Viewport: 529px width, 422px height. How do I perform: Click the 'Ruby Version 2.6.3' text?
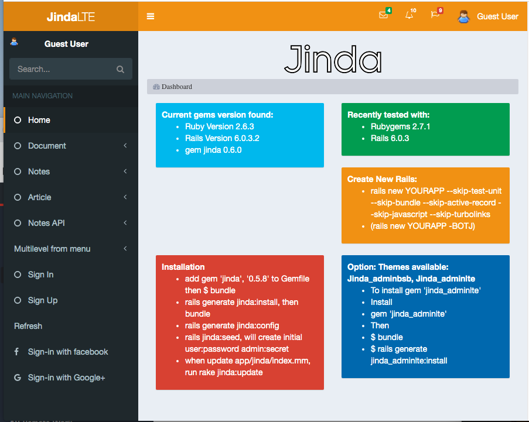[x=219, y=127]
